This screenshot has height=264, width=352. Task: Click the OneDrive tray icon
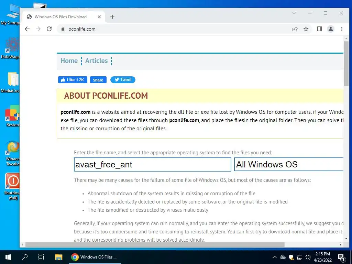tap(283, 257)
